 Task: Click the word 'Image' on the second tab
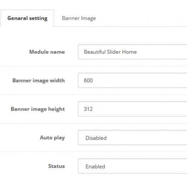(x=88, y=18)
